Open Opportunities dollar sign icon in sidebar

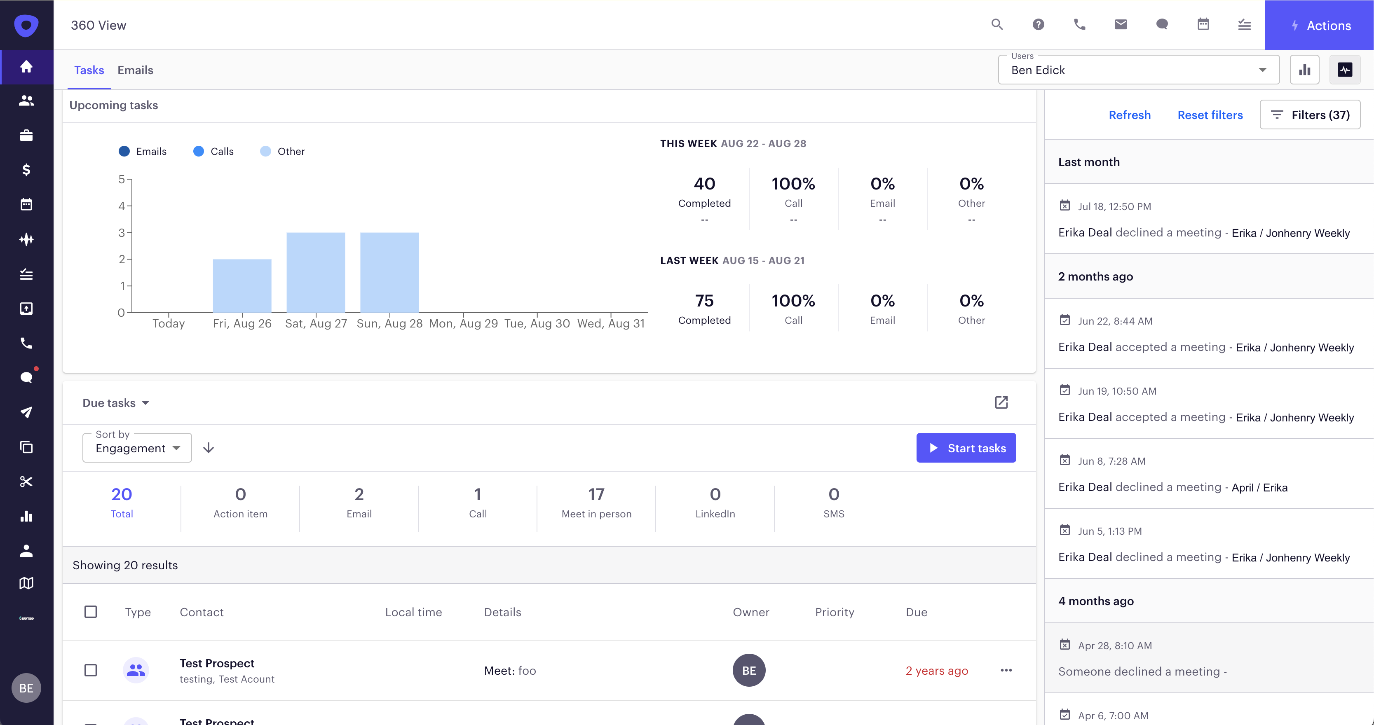click(x=26, y=170)
